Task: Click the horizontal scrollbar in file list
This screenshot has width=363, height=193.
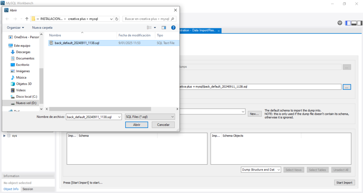Action: point(100,109)
